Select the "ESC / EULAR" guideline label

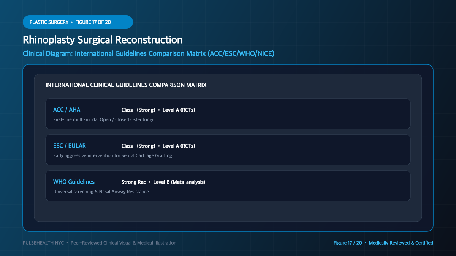point(70,146)
